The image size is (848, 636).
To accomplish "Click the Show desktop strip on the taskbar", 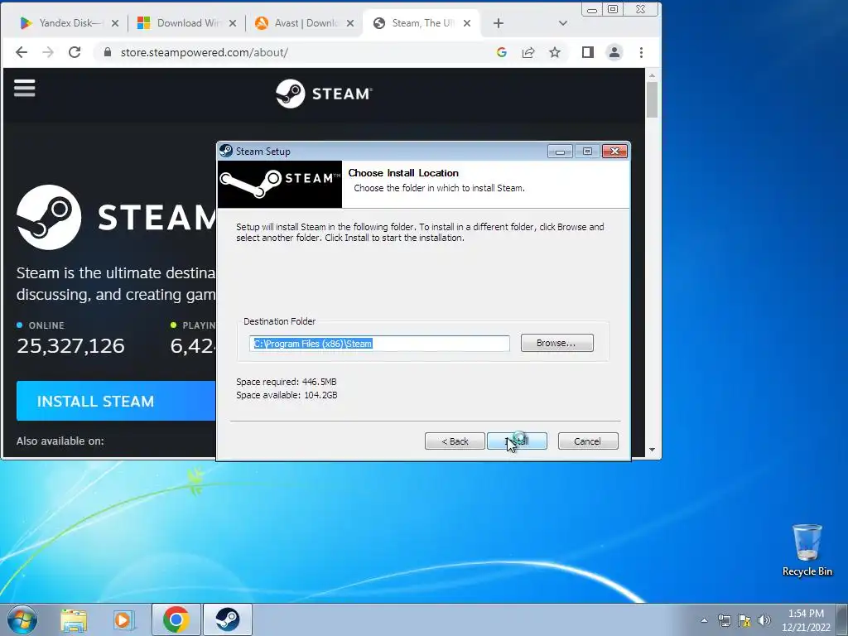I will click(x=842, y=619).
